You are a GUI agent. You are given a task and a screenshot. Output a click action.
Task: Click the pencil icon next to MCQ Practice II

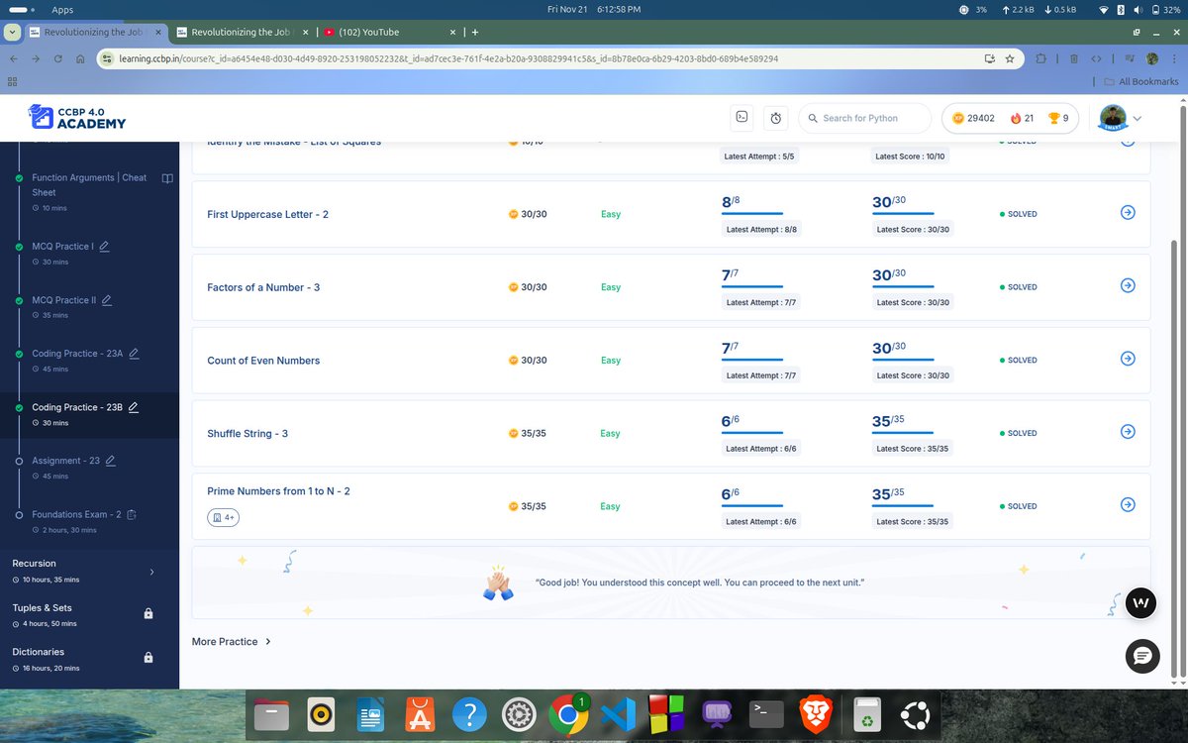[x=107, y=300]
